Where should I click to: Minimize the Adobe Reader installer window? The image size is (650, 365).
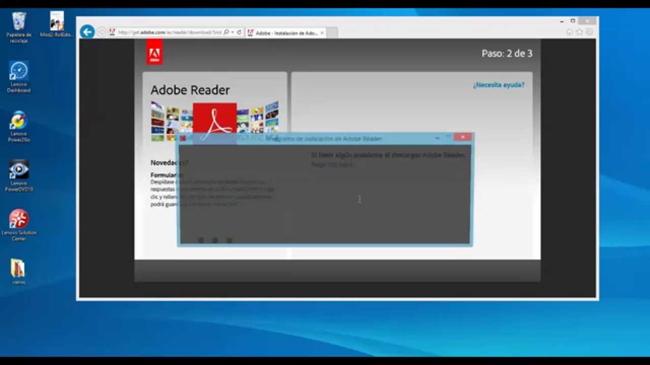click(x=437, y=138)
